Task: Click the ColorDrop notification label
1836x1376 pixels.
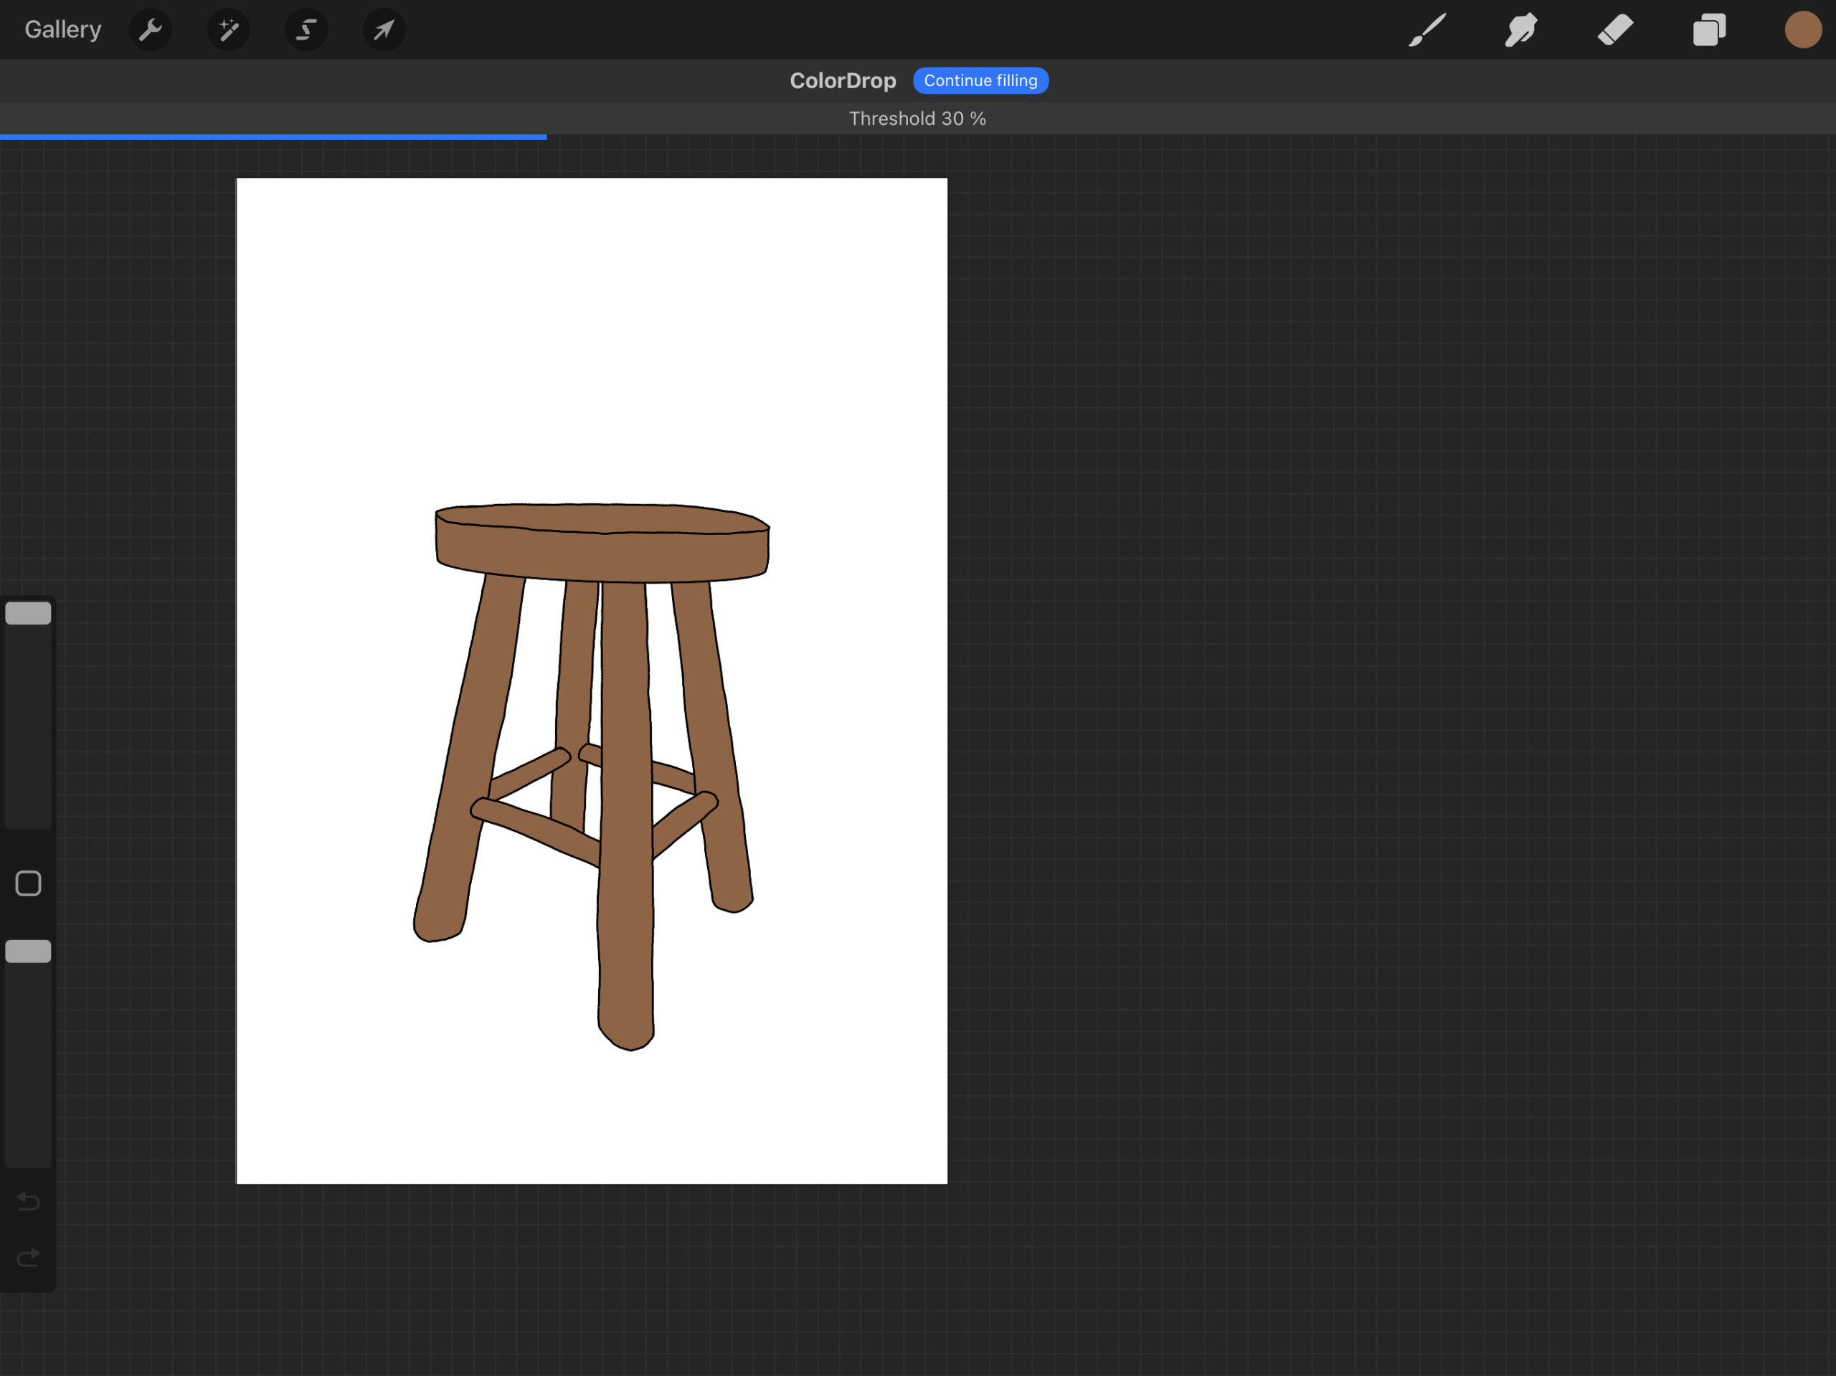Action: 843,80
